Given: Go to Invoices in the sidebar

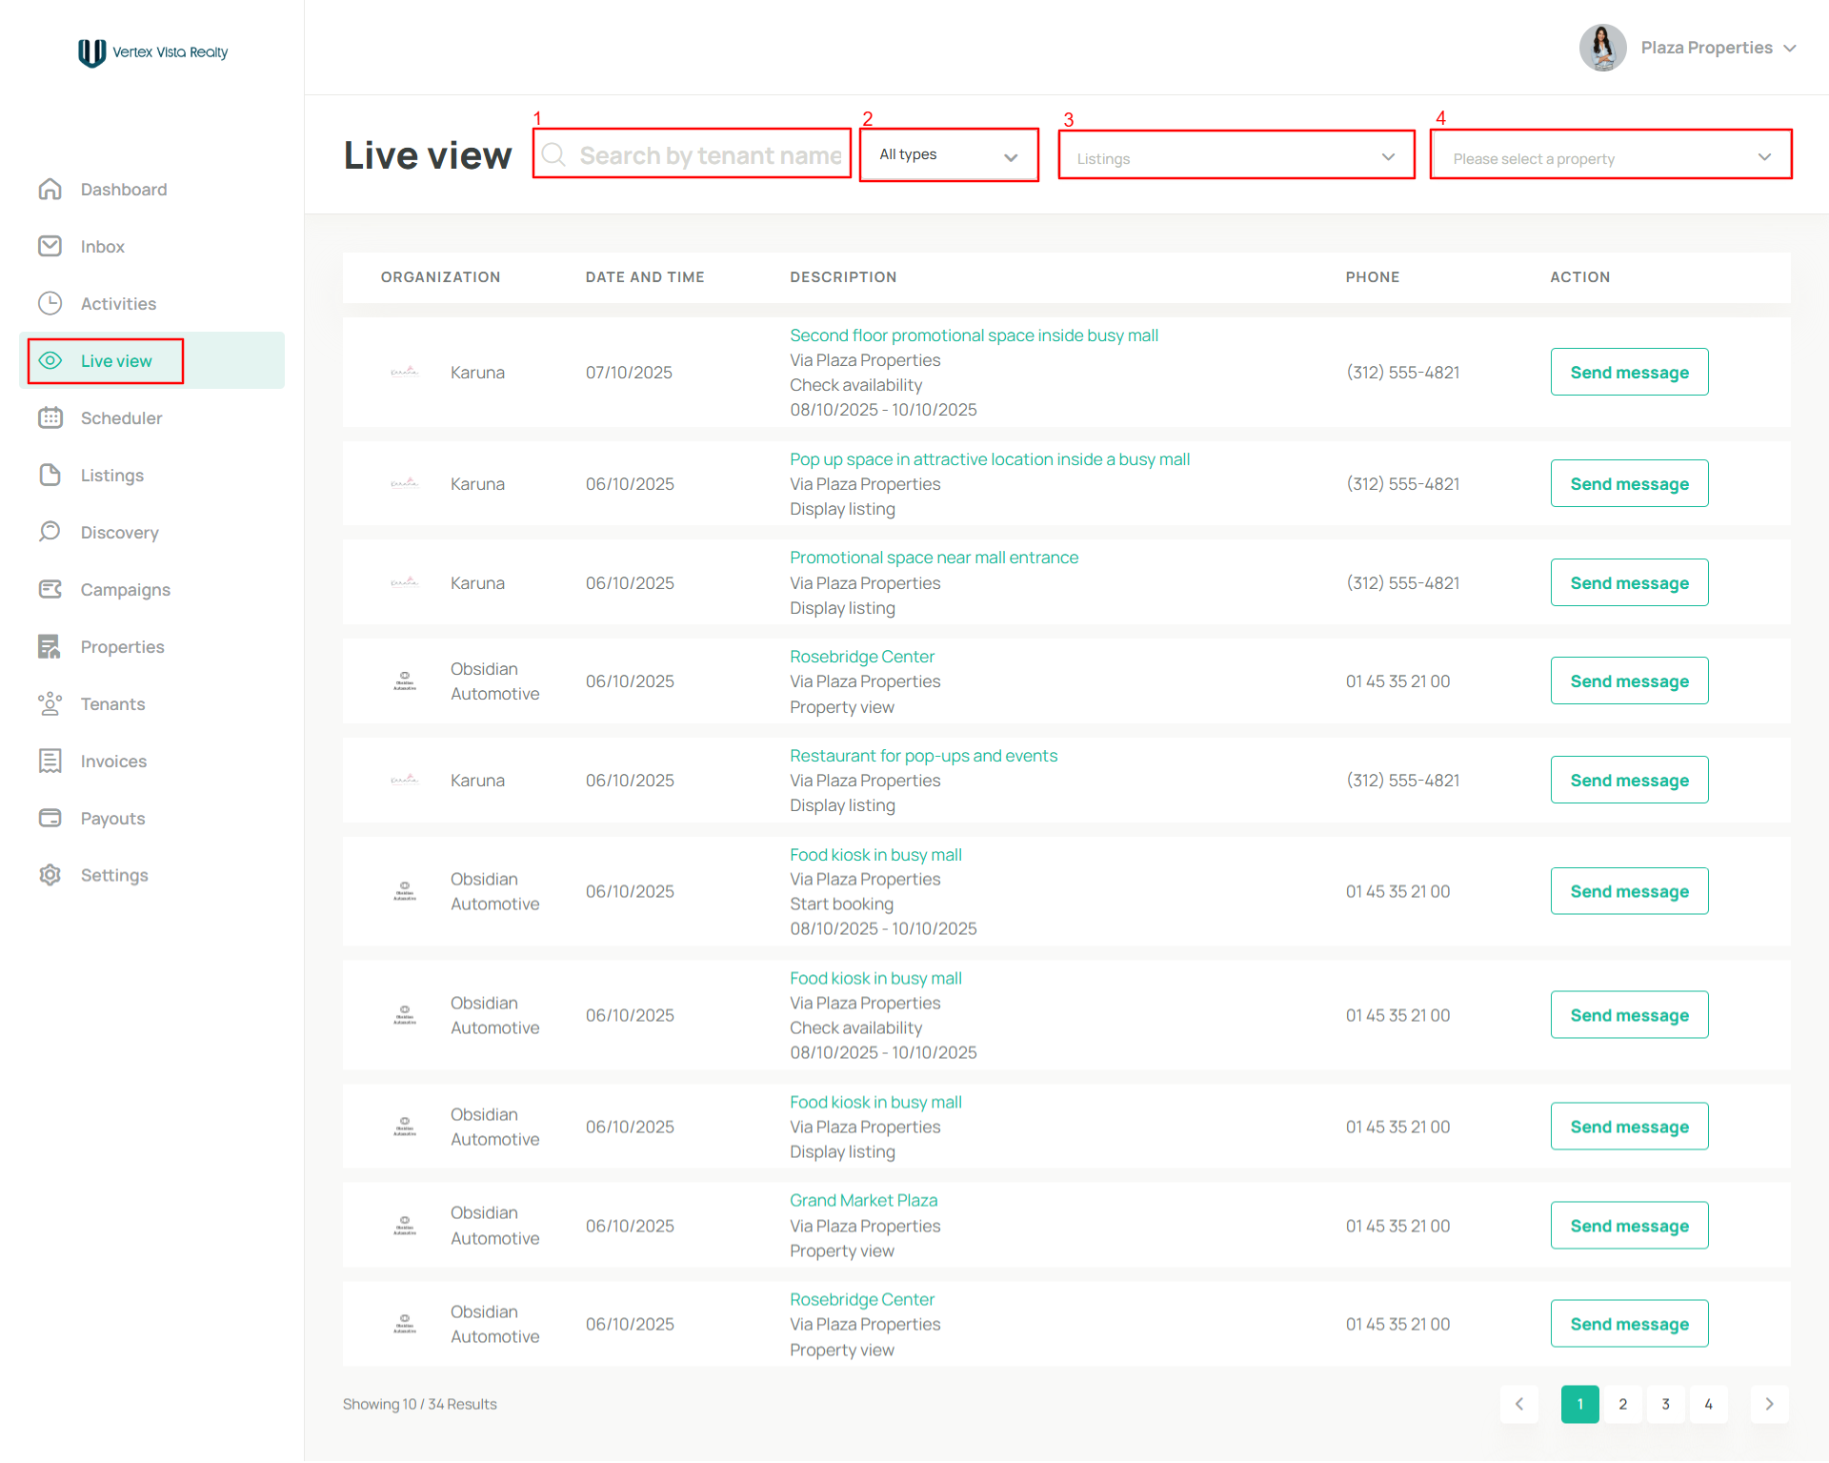Looking at the screenshot, I should [113, 762].
